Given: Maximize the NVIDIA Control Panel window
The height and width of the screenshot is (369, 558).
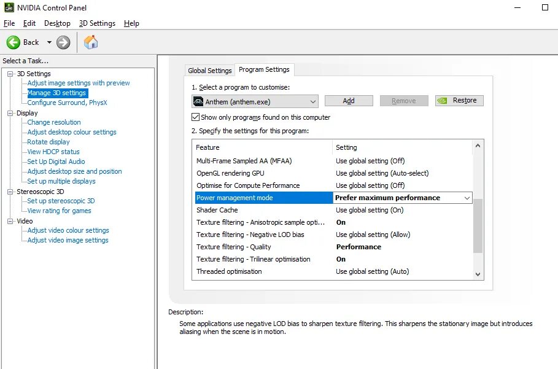Looking at the screenshot, I should click(x=545, y=7).
